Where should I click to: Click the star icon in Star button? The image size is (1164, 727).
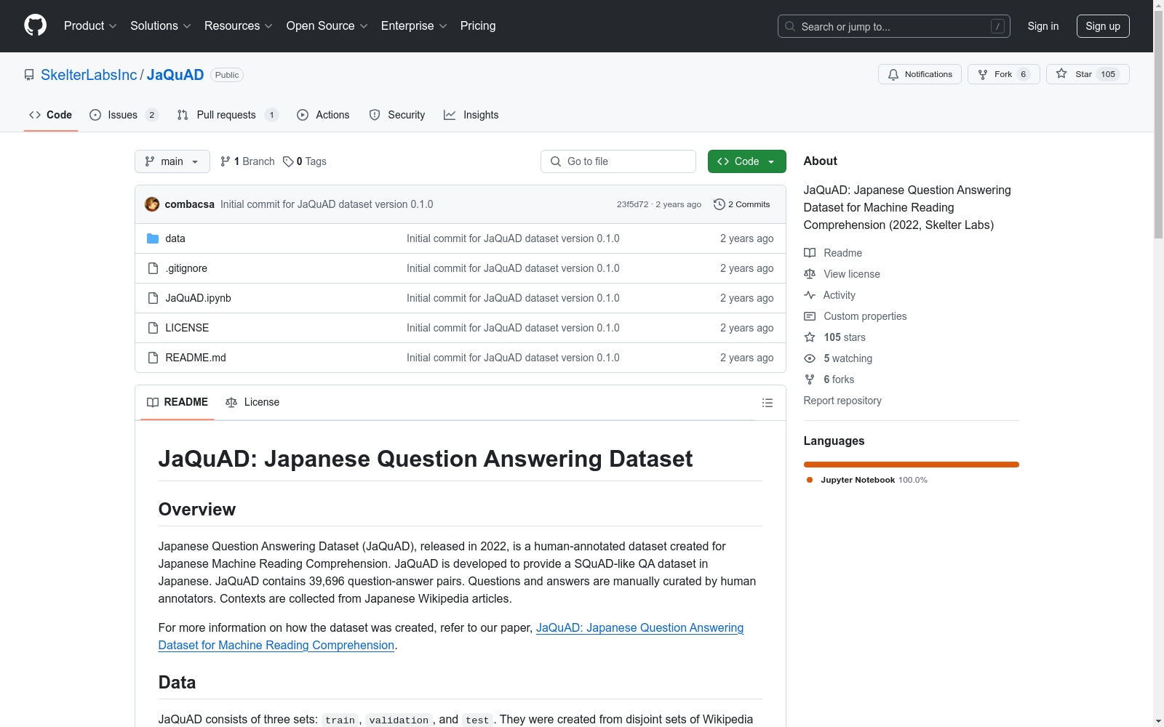click(x=1061, y=73)
